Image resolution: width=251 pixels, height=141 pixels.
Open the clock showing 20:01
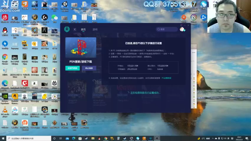(239, 138)
